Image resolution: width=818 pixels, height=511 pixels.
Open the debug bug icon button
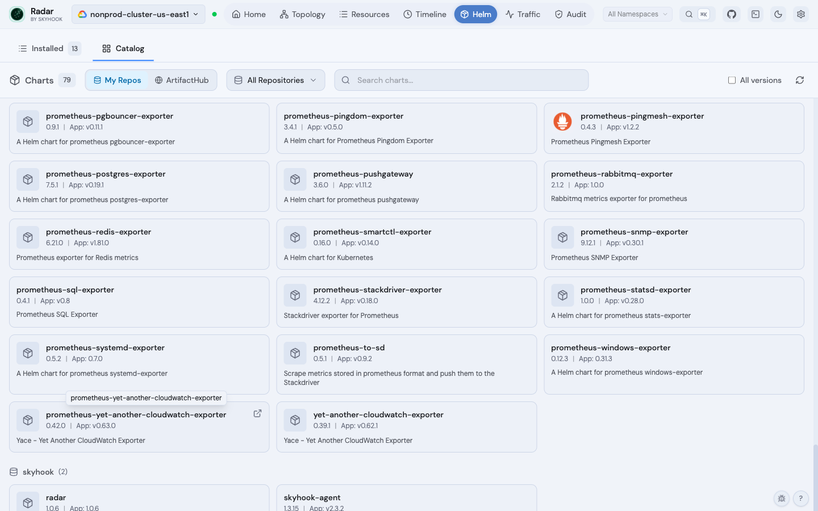click(x=782, y=499)
